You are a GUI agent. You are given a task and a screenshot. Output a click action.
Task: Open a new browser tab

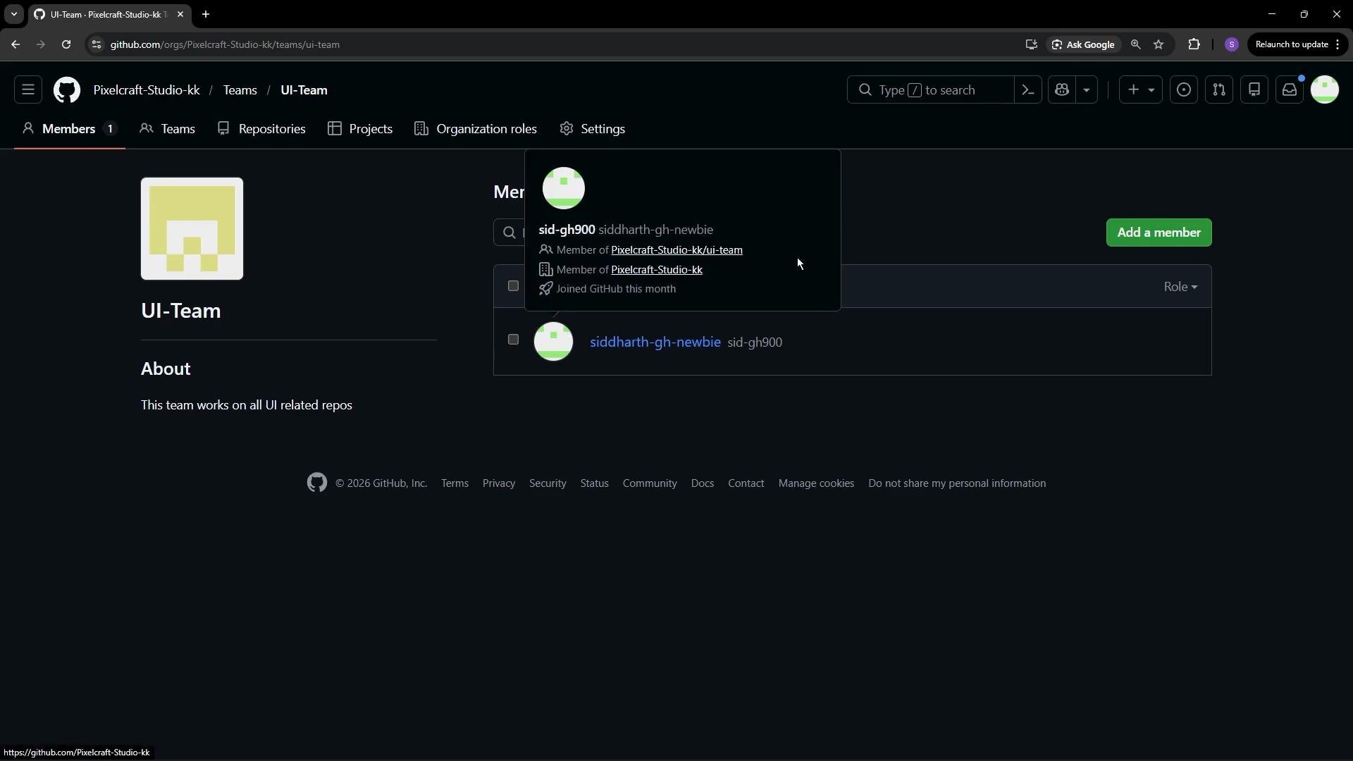tap(206, 14)
